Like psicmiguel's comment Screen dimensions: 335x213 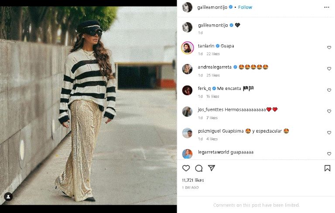[x=329, y=133]
